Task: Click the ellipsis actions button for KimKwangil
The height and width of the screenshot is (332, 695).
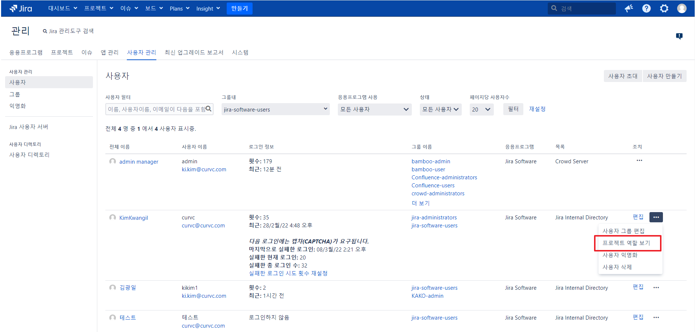Action: tap(656, 217)
